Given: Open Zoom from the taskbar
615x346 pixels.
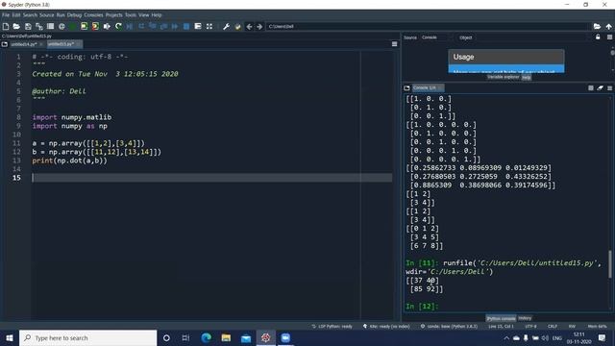Looking at the screenshot, I should pyautogui.click(x=285, y=337).
